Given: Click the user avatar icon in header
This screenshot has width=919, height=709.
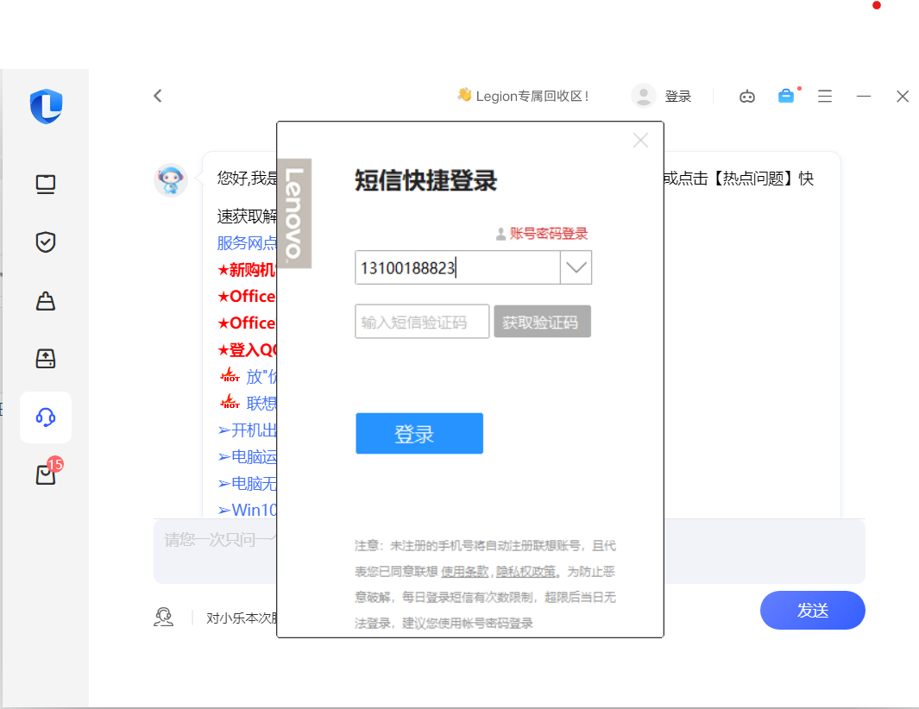Looking at the screenshot, I should 644,96.
